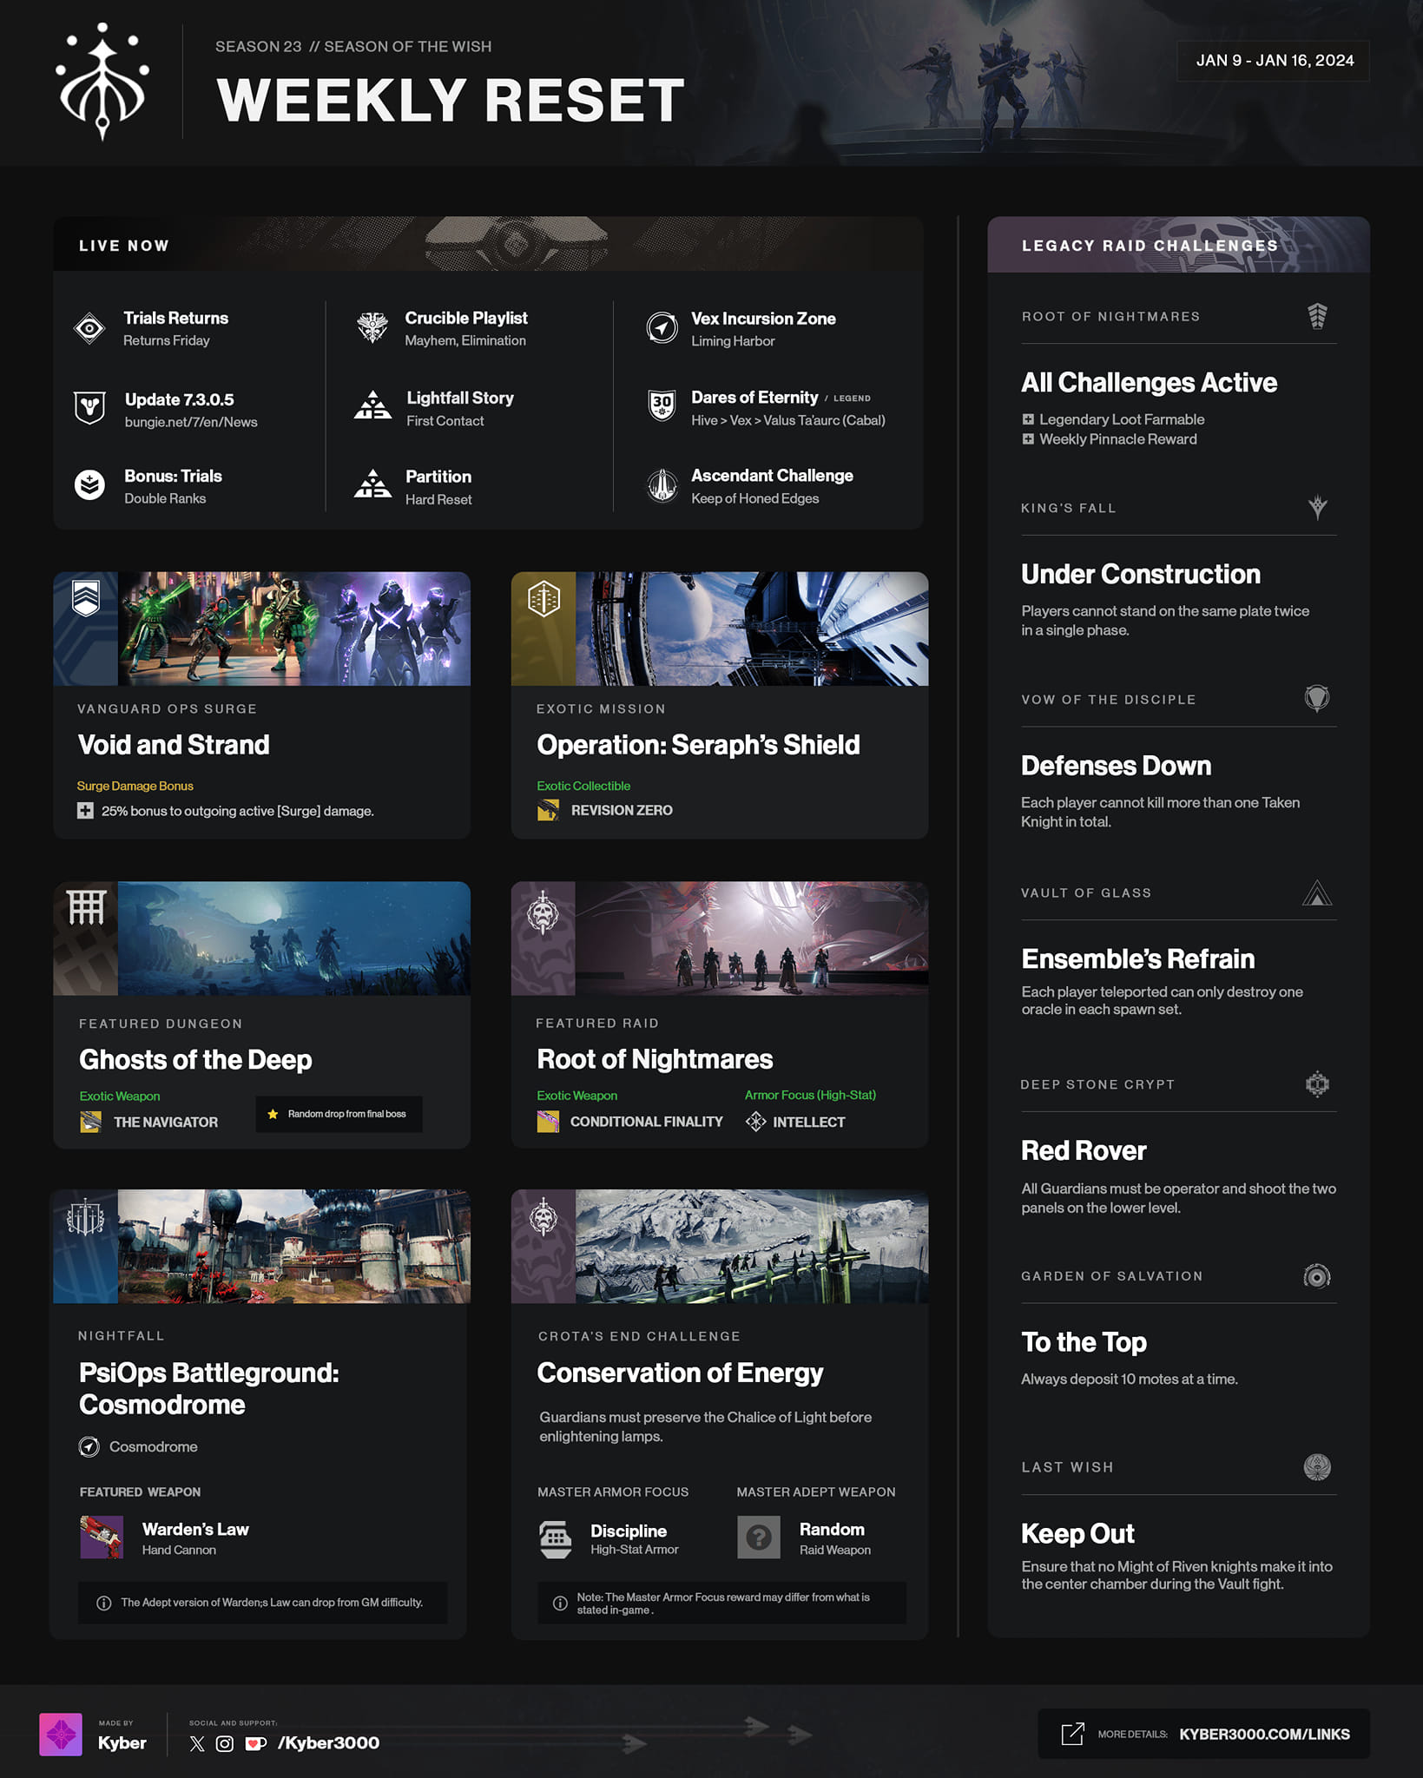Click the Crota's End Challenge skull icon
This screenshot has width=1423, height=1778.
click(544, 1217)
